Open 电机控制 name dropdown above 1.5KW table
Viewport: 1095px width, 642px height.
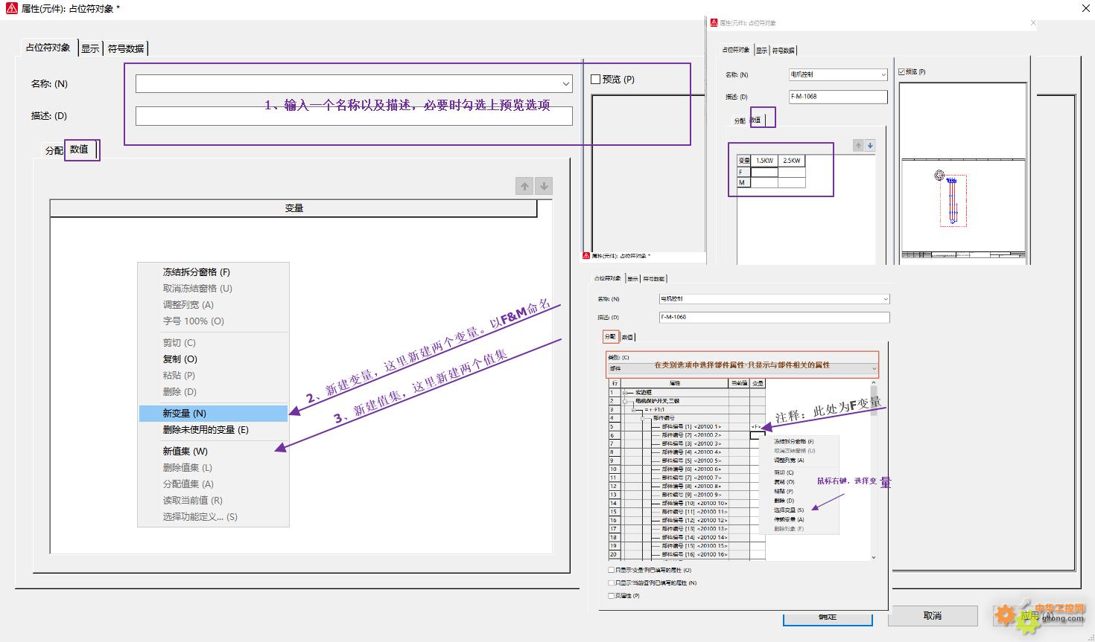point(883,74)
